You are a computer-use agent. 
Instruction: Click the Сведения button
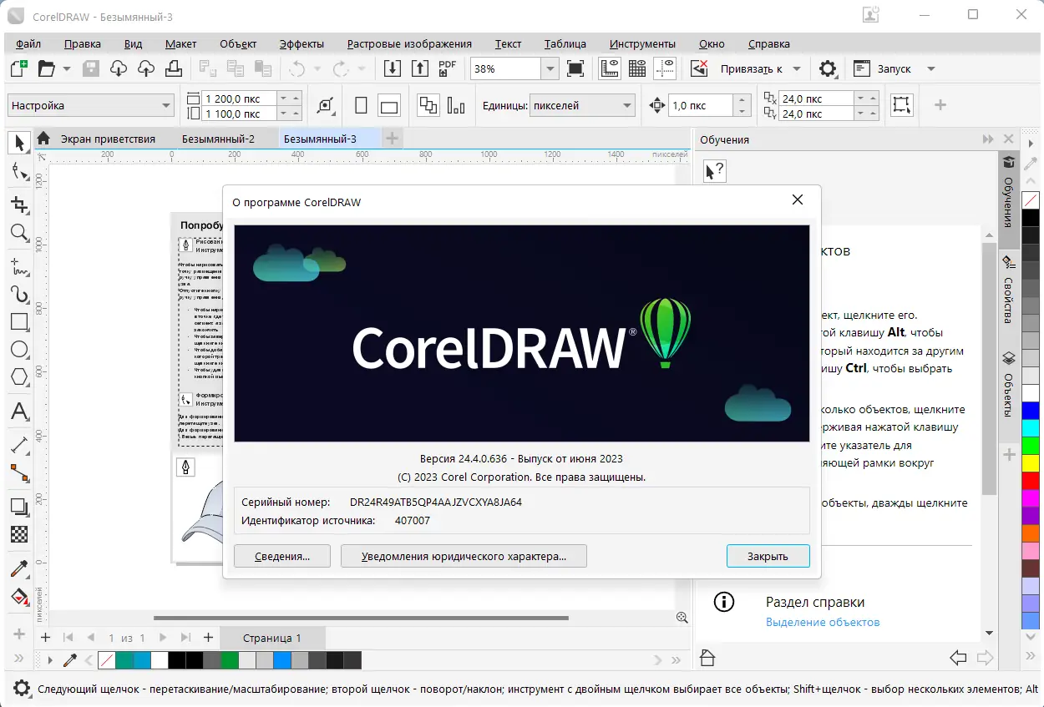click(281, 555)
